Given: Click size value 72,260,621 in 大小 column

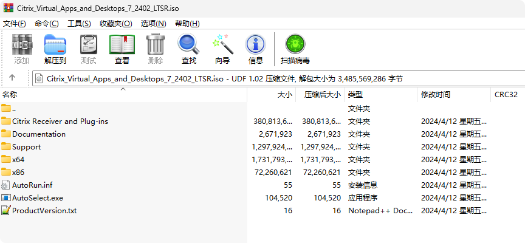Looking at the screenshot, I should coord(273,172).
